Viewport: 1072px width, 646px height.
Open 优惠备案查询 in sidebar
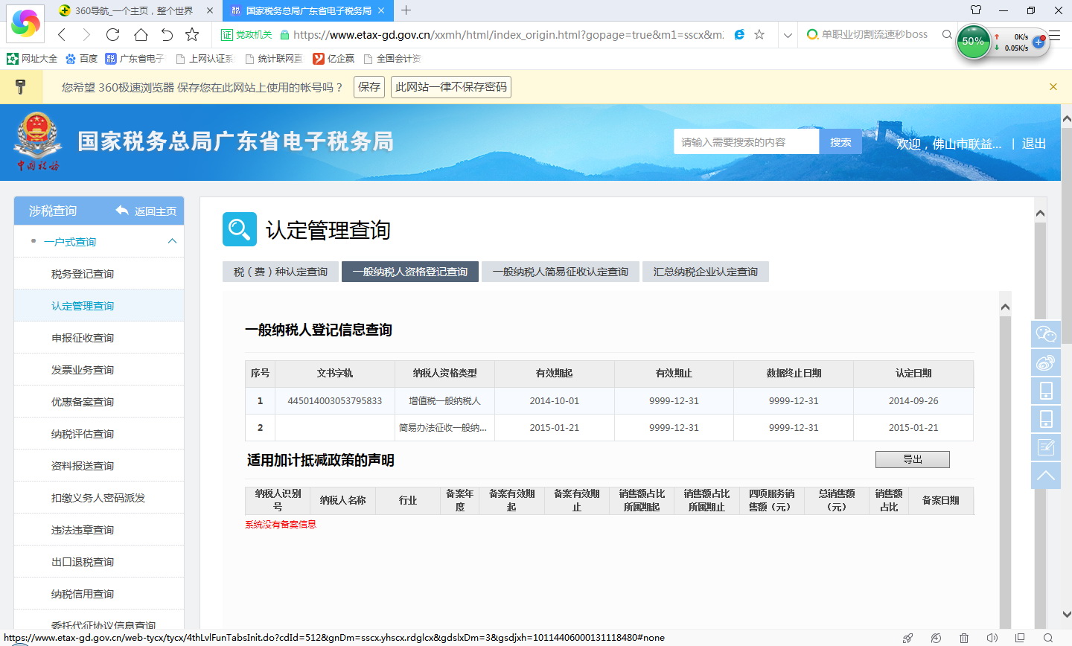click(x=99, y=402)
